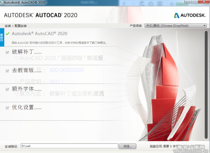Click the 额外字体...... label
210x153 pixels.
(x=27, y=89)
